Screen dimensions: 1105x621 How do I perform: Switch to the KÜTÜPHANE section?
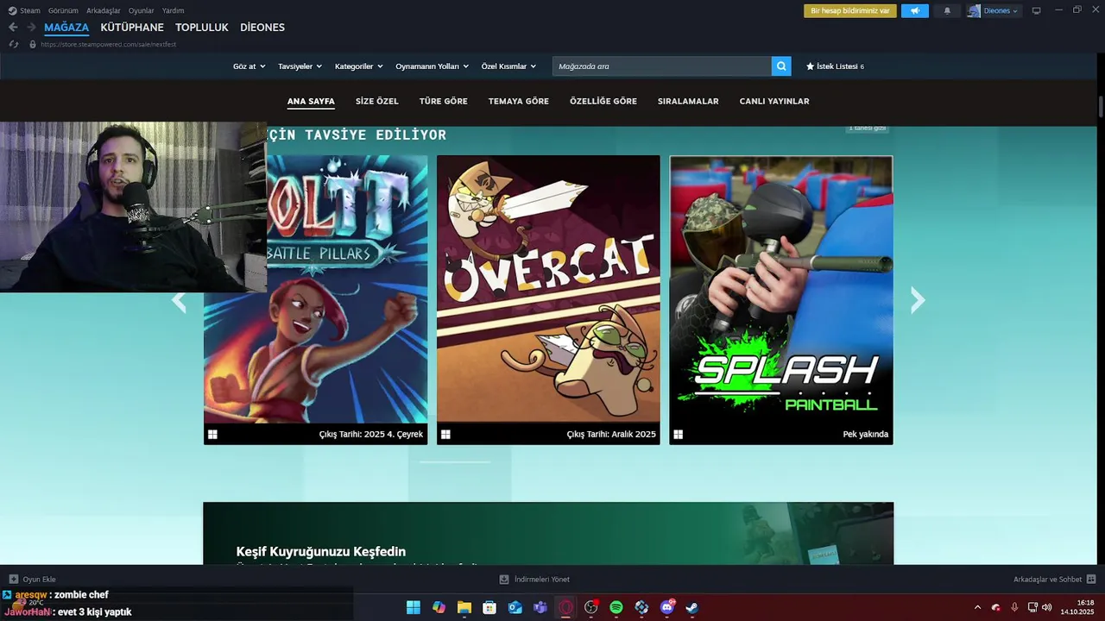click(132, 28)
